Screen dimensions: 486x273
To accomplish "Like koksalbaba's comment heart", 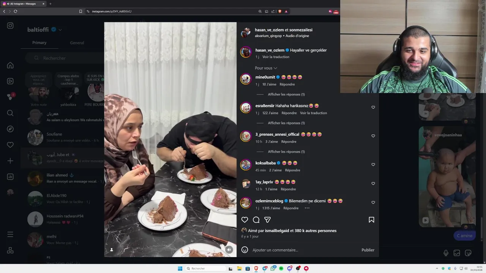I will 373,165.
